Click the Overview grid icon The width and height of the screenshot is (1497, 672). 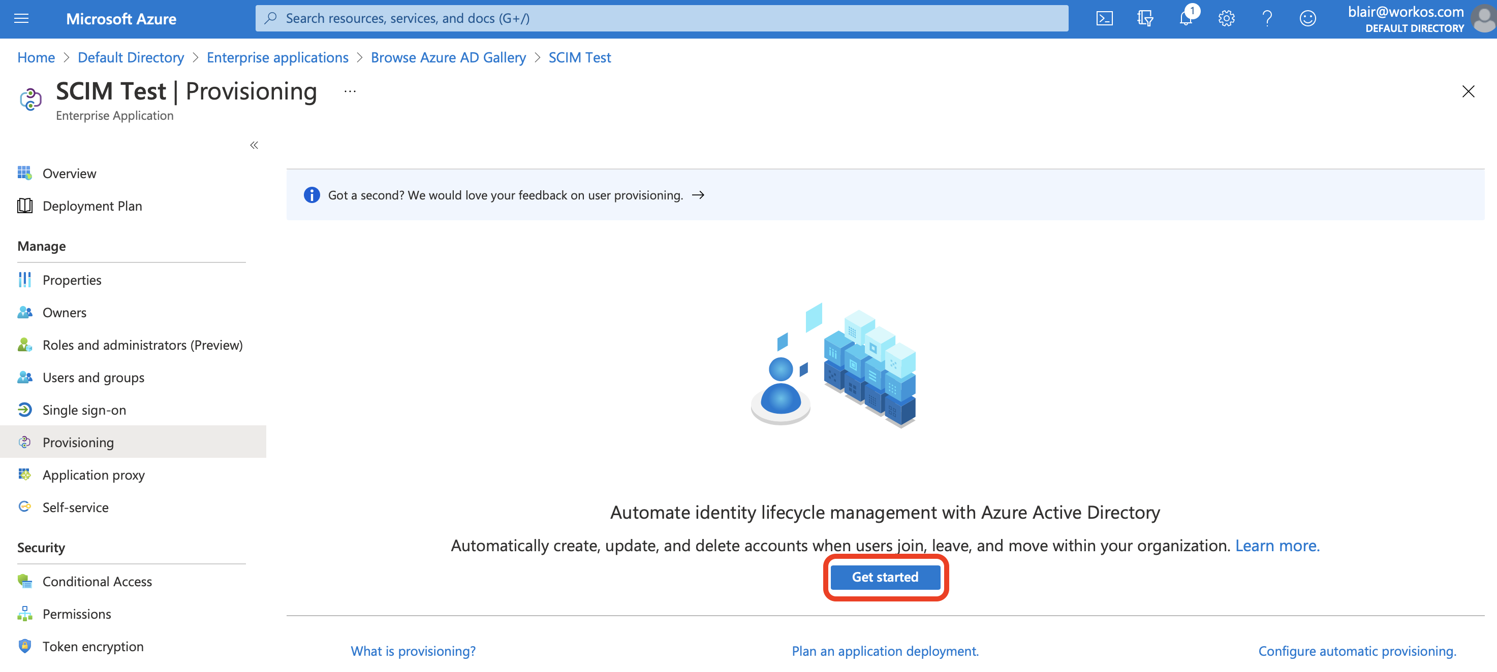(24, 173)
